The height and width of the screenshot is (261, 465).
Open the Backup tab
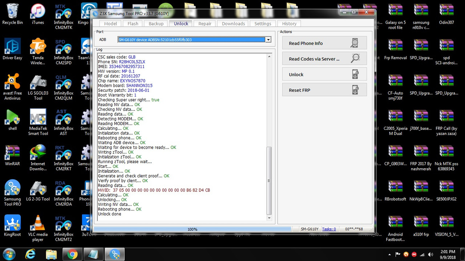(156, 24)
